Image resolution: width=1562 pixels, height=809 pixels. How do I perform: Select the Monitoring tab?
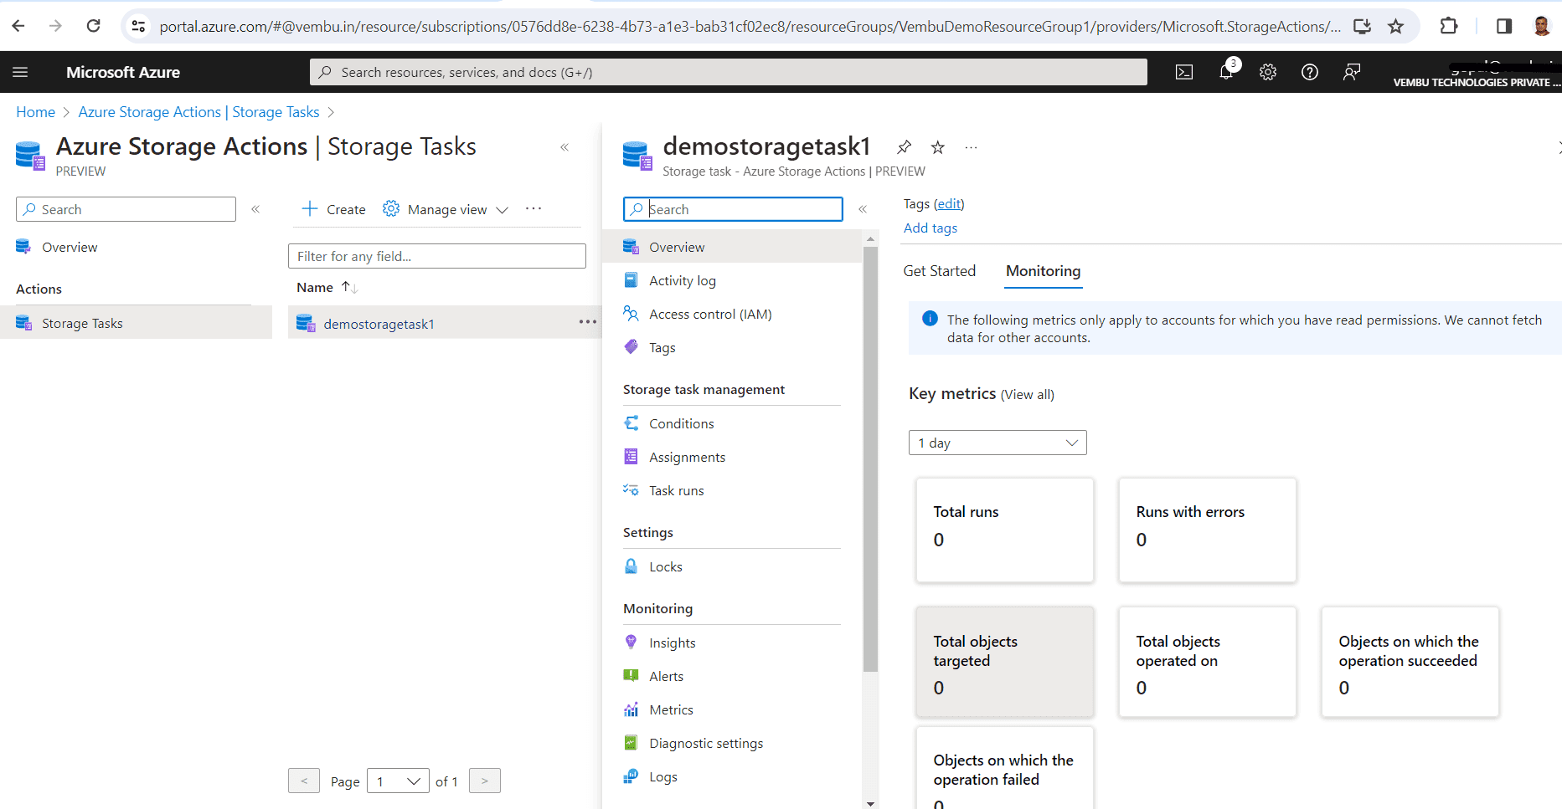click(x=1044, y=271)
